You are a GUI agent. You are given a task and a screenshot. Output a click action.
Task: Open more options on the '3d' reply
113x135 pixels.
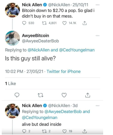98,106
